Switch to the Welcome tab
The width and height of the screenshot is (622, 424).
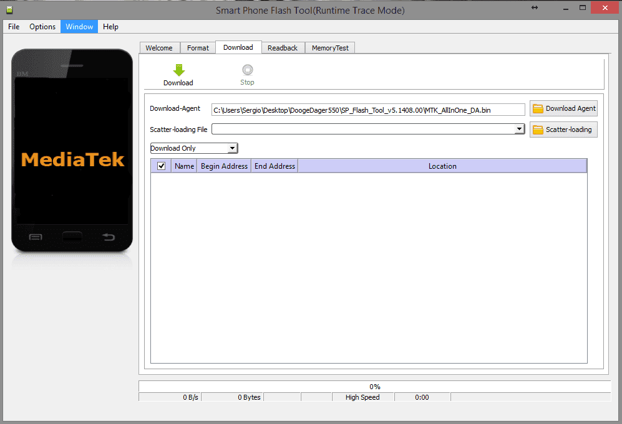159,48
